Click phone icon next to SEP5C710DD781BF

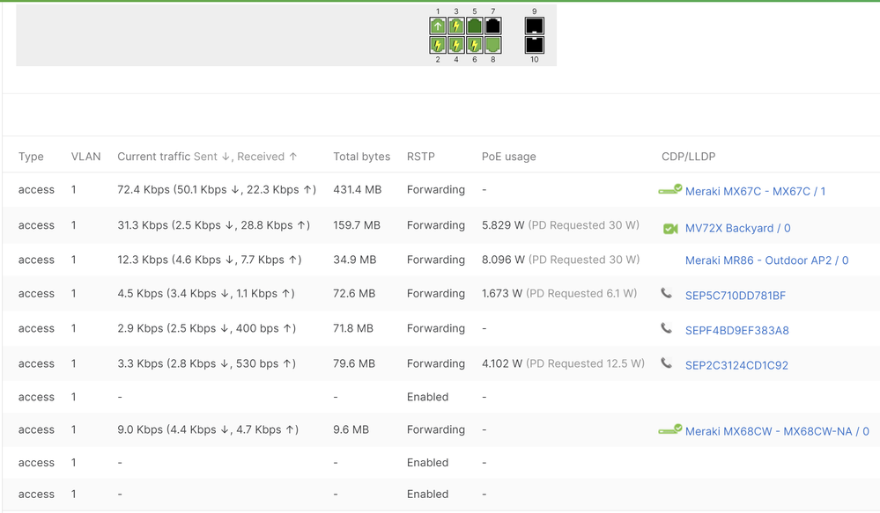[667, 294]
